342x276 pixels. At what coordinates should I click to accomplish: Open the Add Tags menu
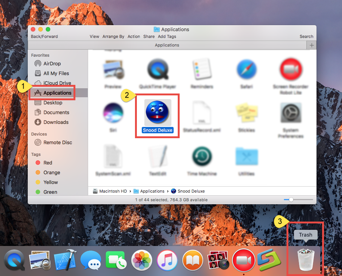[x=167, y=36]
